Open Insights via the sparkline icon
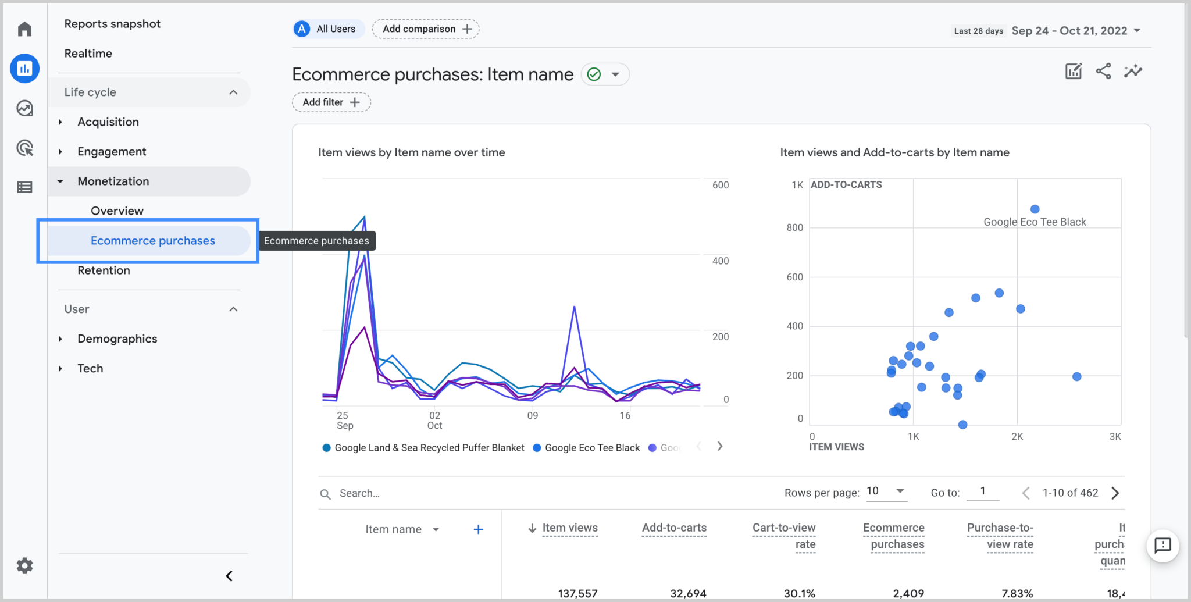The image size is (1191, 602). coord(1133,70)
